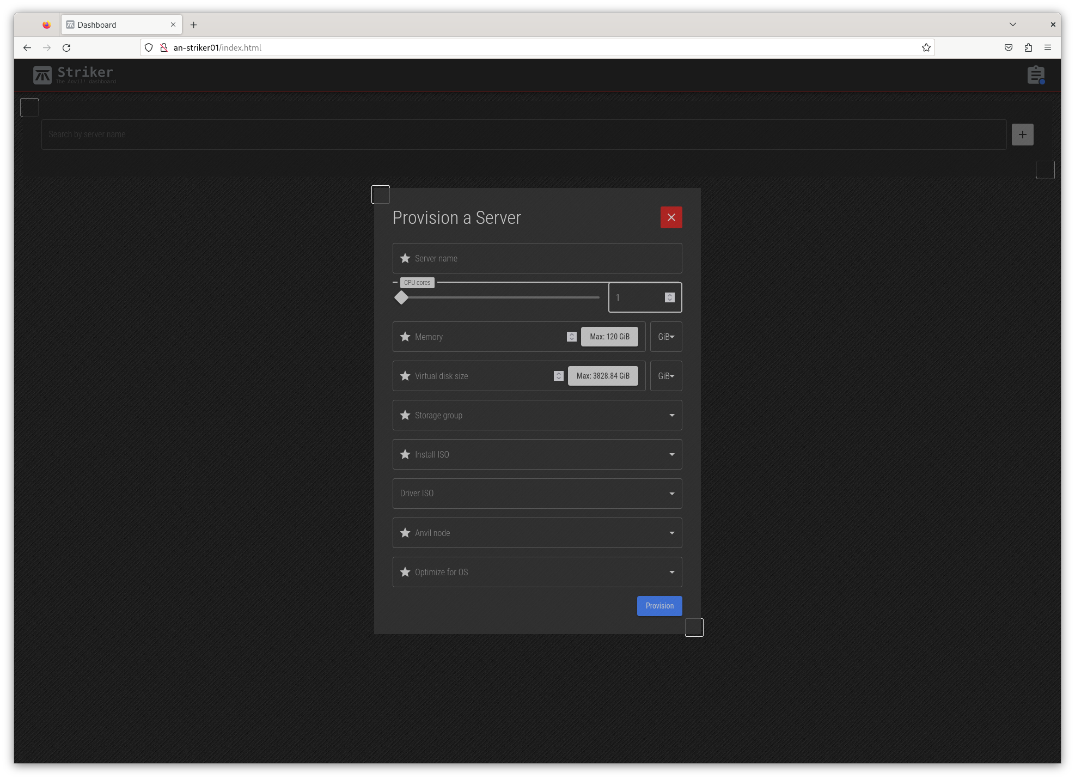Open the Memory unit GiB dropdown
This screenshot has height=779, width=1075.
click(x=666, y=337)
